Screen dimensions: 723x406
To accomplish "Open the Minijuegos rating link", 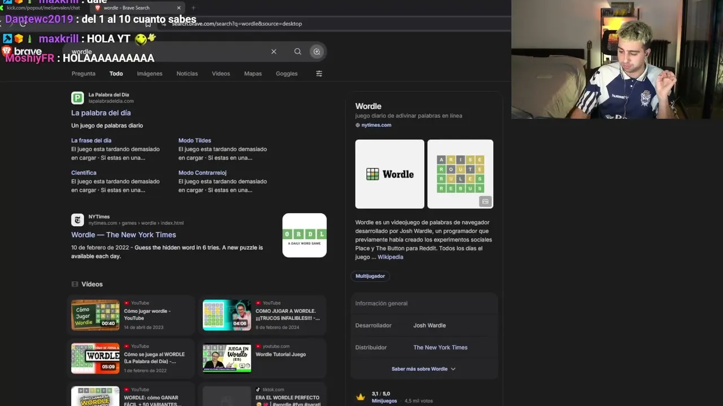I will pyautogui.click(x=384, y=401).
